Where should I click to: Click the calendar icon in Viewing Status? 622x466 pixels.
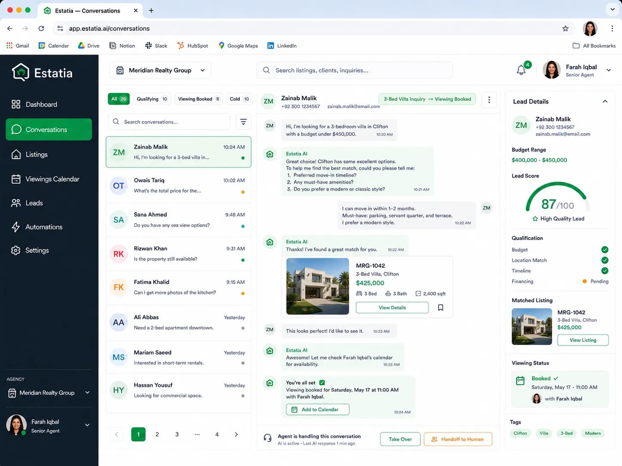click(520, 381)
